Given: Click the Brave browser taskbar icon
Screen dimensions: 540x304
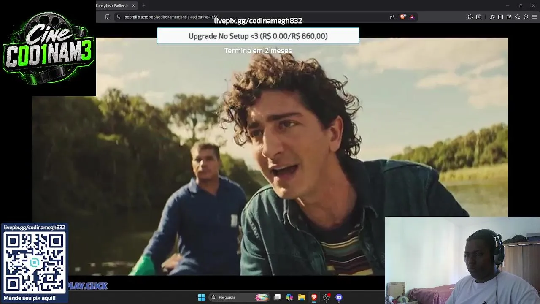Looking at the screenshot, I should coord(314,297).
